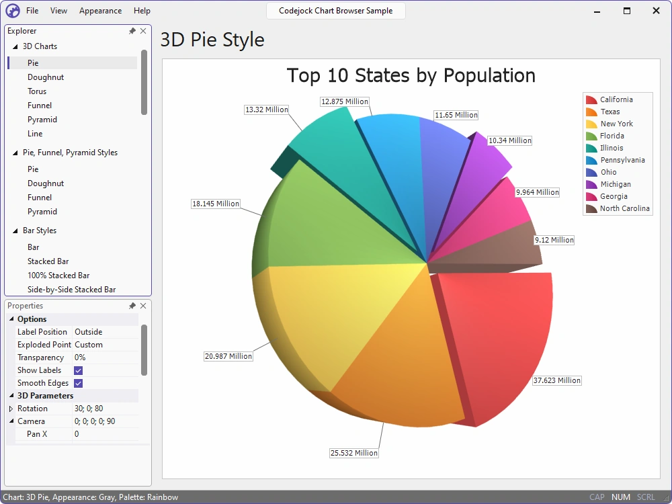Viewport: 672px width, 504px height.
Task: Edit the Pan X value field
Action: [106, 434]
